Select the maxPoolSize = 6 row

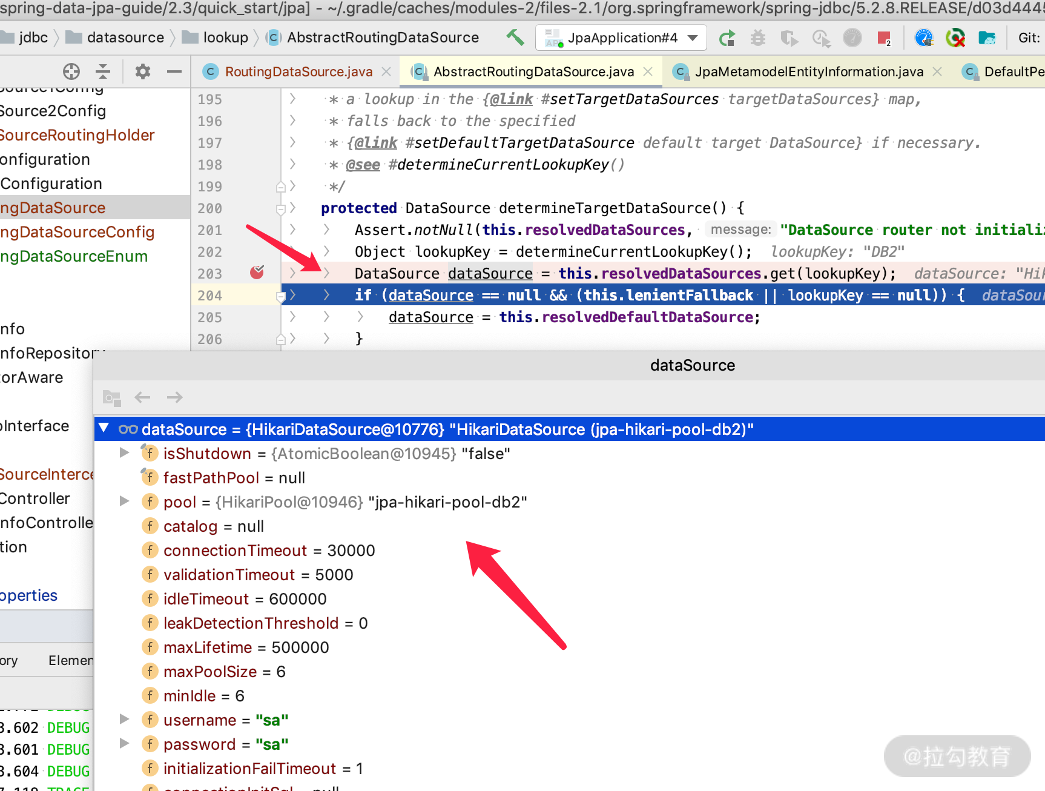[569, 672]
